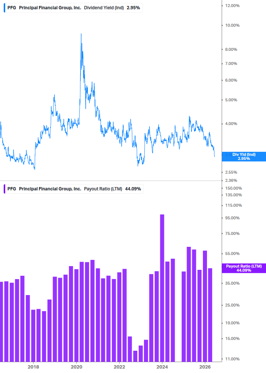Viewport: 266px width, 373px height.
Task: Click the 2022 date axis label
Action: pyautogui.click(x=119, y=367)
